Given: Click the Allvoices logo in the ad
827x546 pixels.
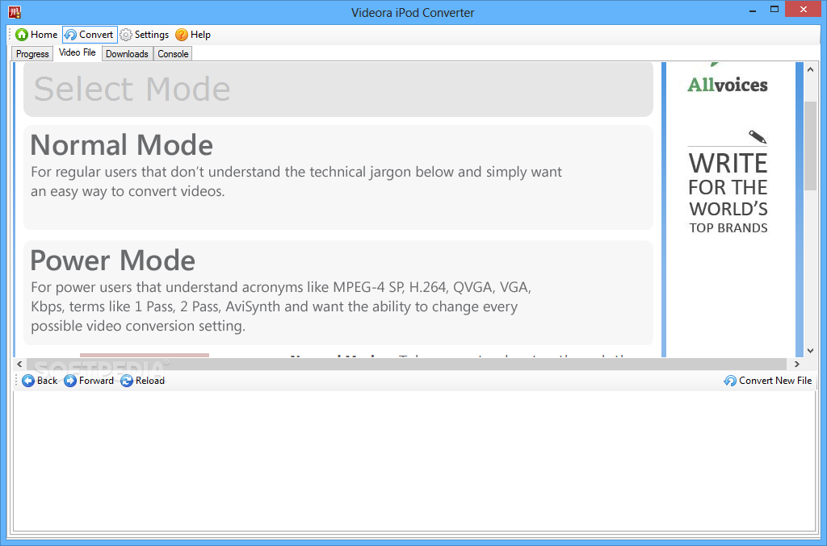Looking at the screenshot, I should [x=728, y=84].
